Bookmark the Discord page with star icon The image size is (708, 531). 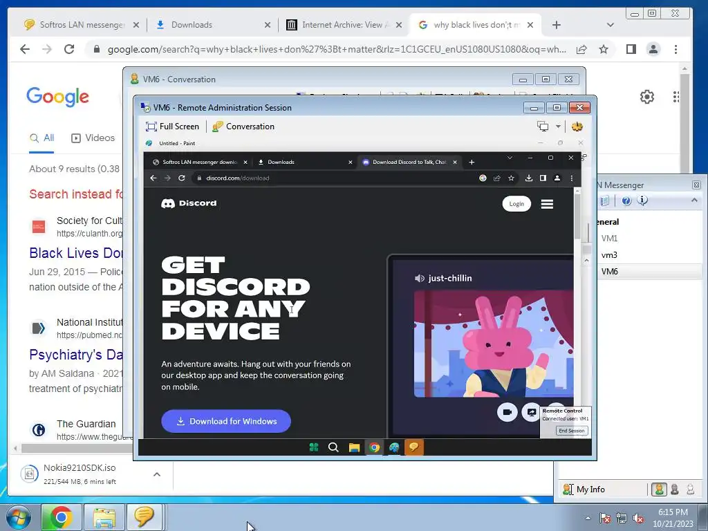(511, 178)
